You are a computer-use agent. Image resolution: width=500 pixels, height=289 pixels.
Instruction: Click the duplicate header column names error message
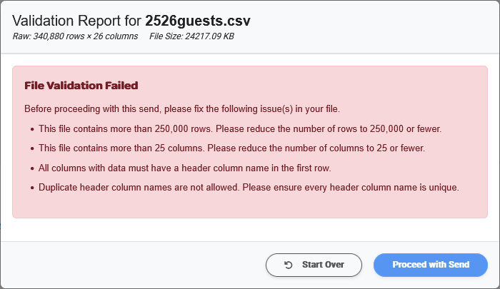point(248,188)
